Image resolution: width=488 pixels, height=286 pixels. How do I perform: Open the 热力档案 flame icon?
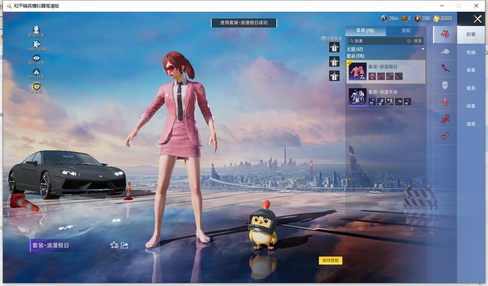click(37, 72)
